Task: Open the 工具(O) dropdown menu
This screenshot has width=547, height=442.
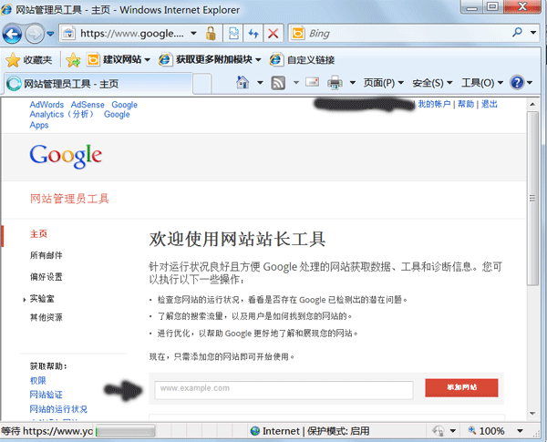Action: click(x=482, y=83)
